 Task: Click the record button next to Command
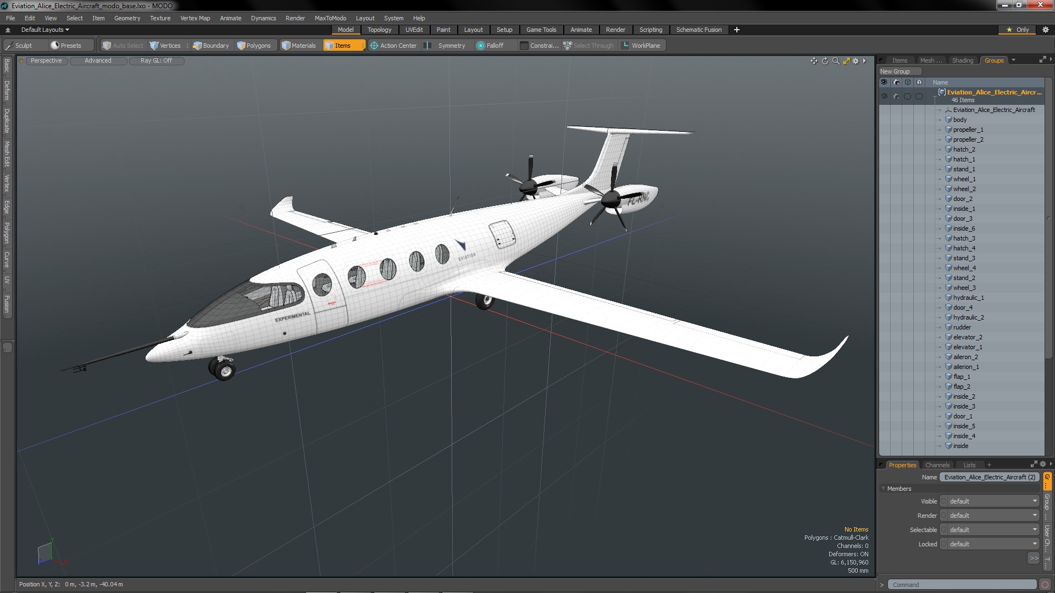[1045, 585]
